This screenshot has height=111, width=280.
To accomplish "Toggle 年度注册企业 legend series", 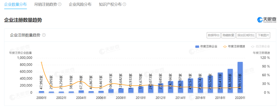I will [206, 47].
